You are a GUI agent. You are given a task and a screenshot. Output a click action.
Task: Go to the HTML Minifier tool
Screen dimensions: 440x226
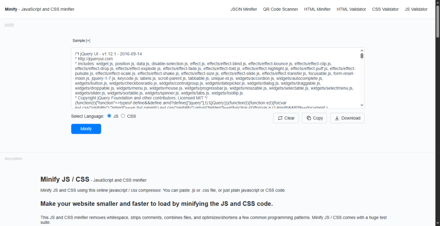coord(318,9)
